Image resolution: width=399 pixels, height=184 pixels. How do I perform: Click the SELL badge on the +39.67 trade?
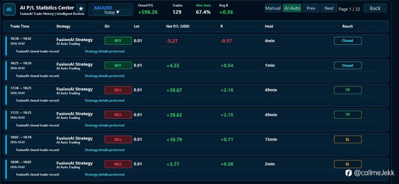tap(118, 90)
